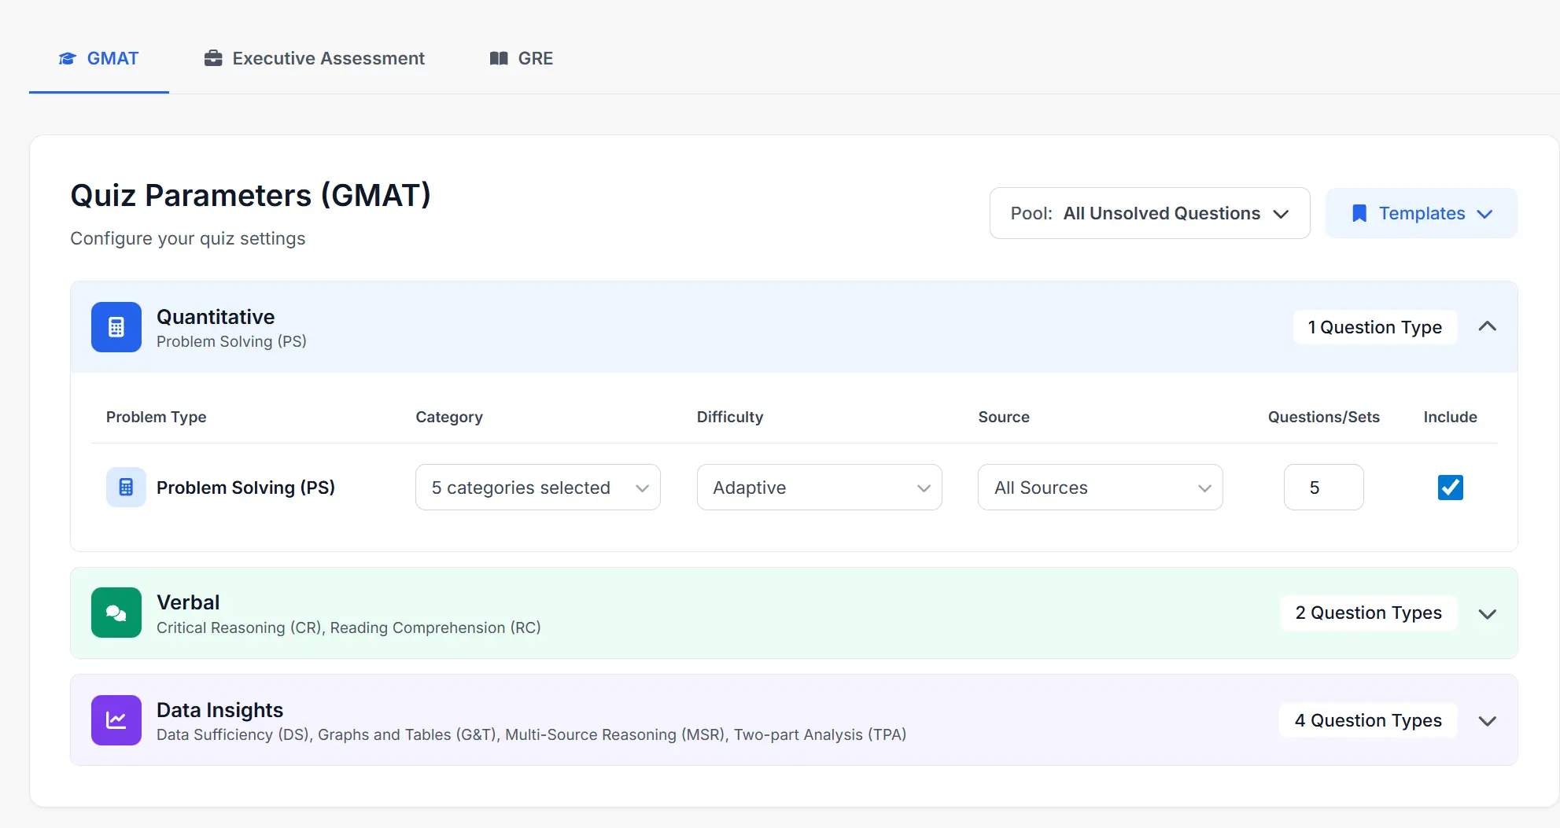Click the bookmark icon in Templates

pyautogui.click(x=1359, y=214)
